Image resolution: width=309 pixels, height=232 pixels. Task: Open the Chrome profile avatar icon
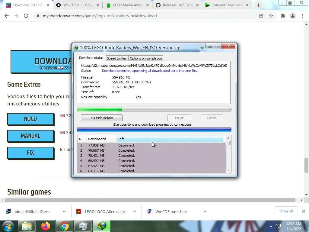click(293, 16)
